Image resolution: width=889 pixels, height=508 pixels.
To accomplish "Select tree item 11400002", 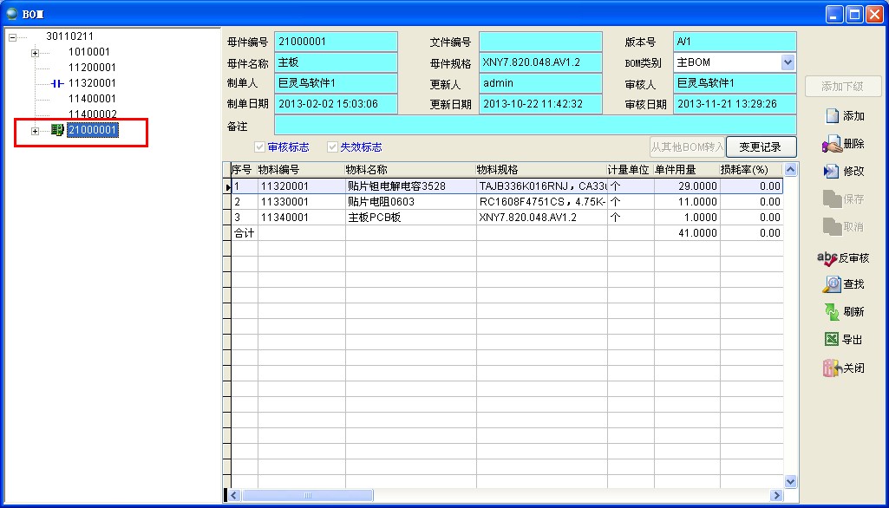I will [91, 114].
